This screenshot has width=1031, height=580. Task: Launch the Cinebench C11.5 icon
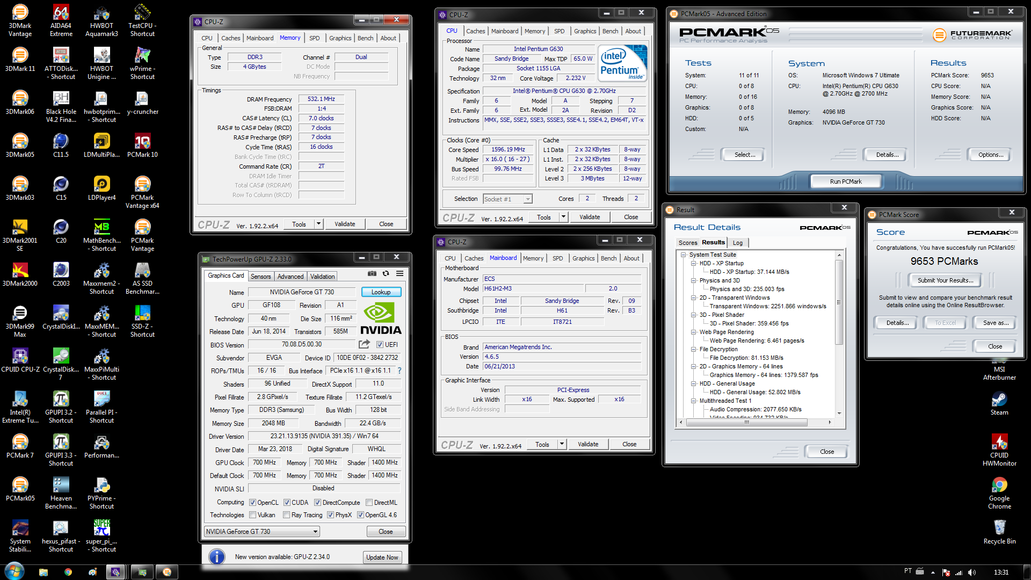(61, 146)
